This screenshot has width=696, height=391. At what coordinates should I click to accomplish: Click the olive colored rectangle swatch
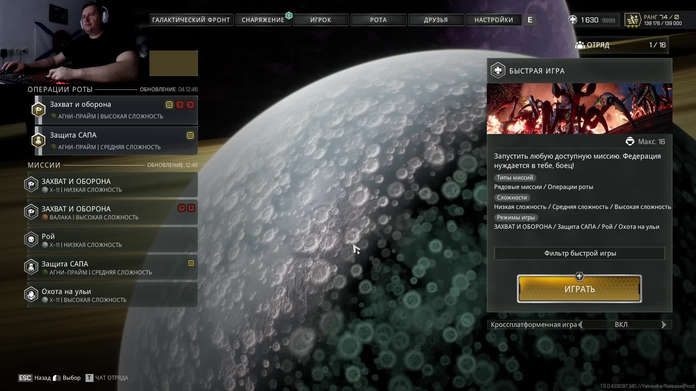click(173, 63)
